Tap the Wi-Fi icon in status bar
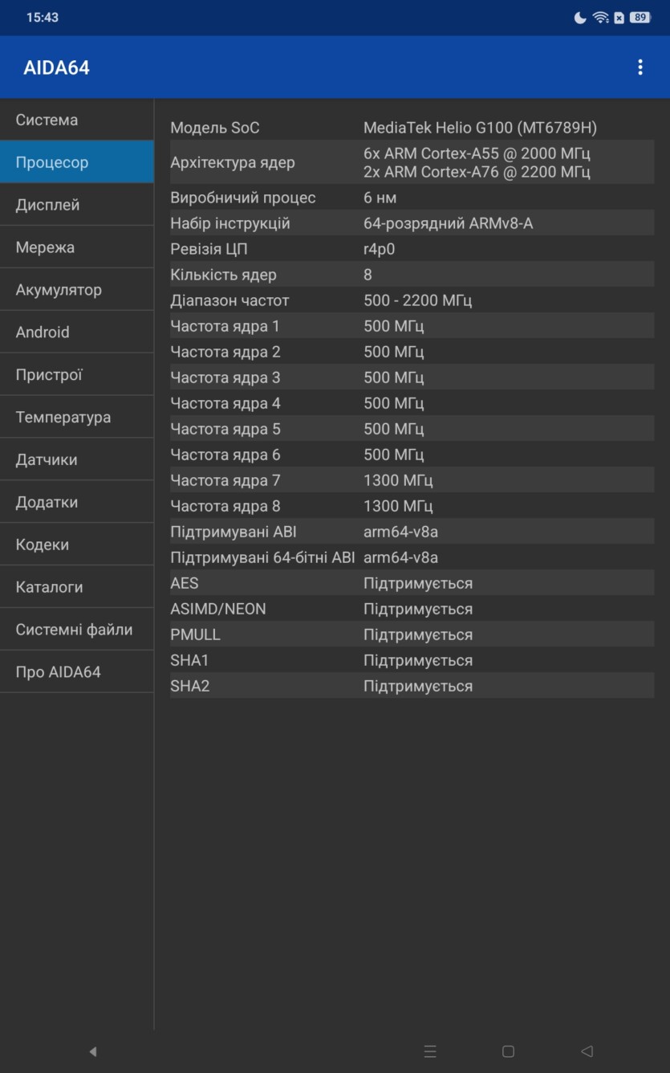The width and height of the screenshot is (670, 1073). click(600, 18)
